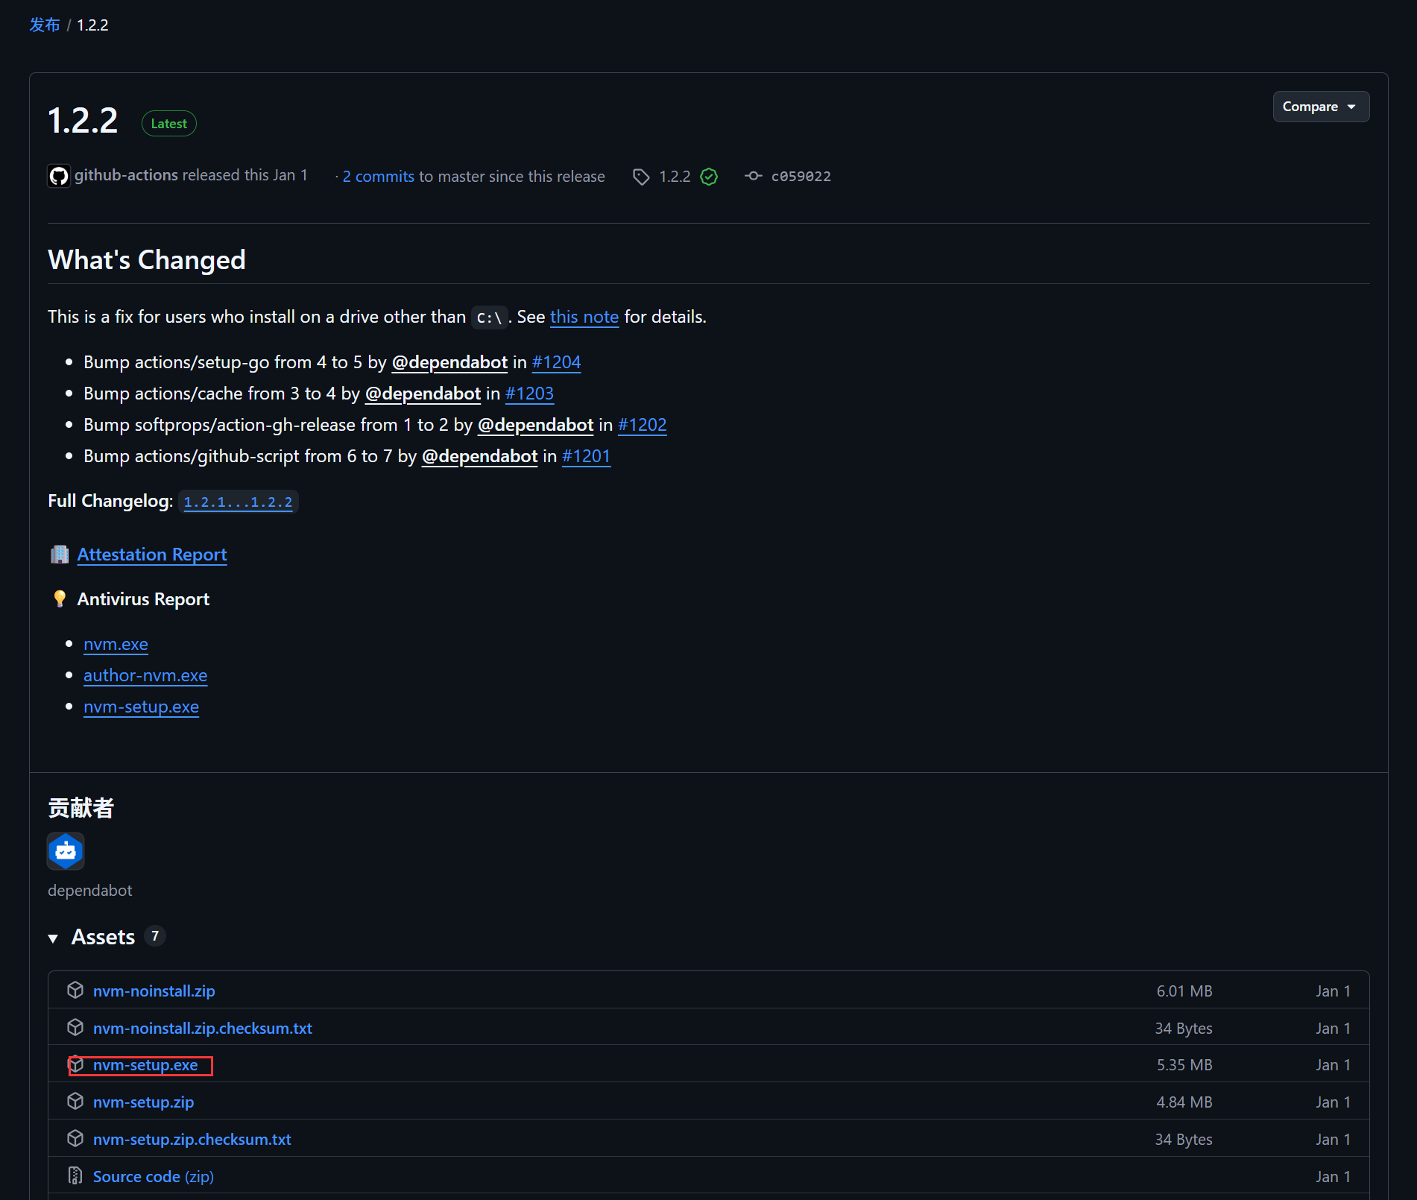Open nvm-setup.exe antivirus report link

coord(141,707)
